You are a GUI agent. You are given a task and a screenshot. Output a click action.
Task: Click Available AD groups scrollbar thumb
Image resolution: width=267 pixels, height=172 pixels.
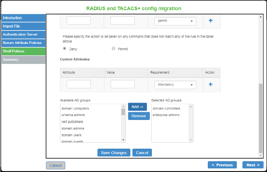123,112
